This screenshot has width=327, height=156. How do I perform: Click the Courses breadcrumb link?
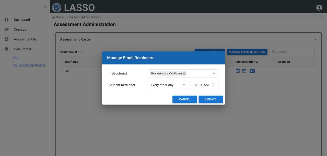[73, 17]
